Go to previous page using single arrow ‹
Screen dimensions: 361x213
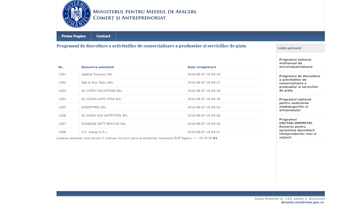point(197,138)
